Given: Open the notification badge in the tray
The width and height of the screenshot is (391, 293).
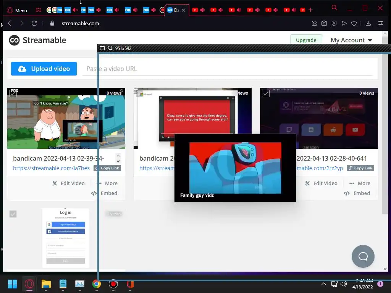Looking at the screenshot, I should 380,284.
